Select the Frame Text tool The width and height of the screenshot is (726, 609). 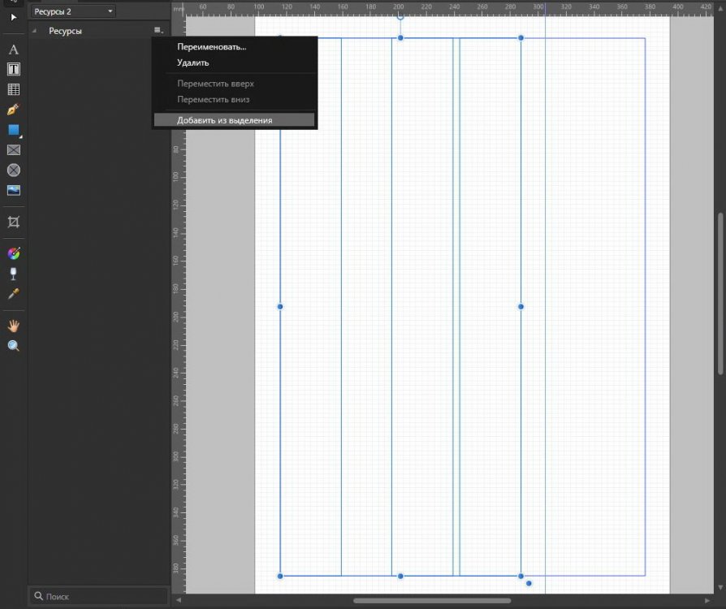tap(13, 69)
